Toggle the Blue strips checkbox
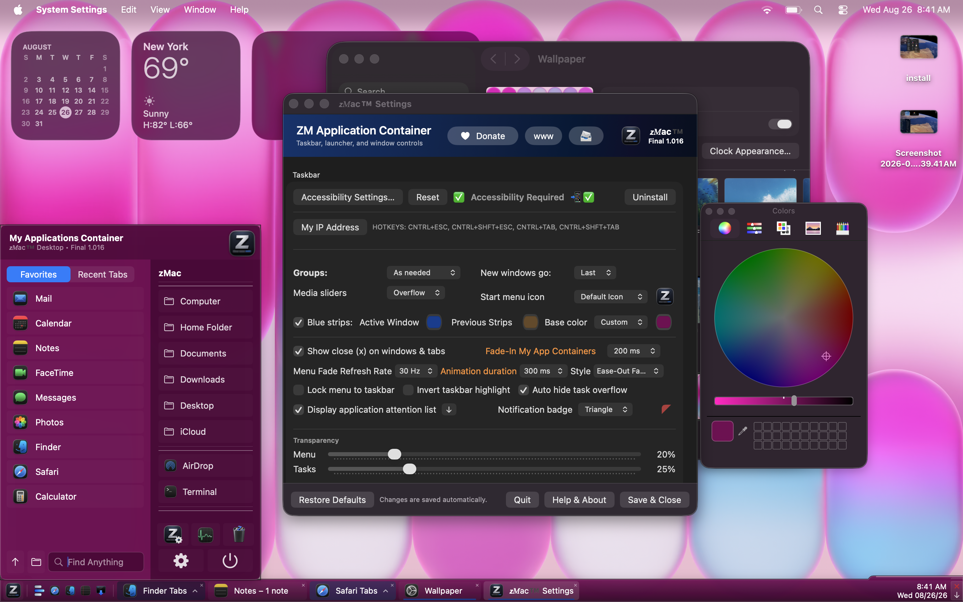This screenshot has width=963, height=602. coord(299,322)
